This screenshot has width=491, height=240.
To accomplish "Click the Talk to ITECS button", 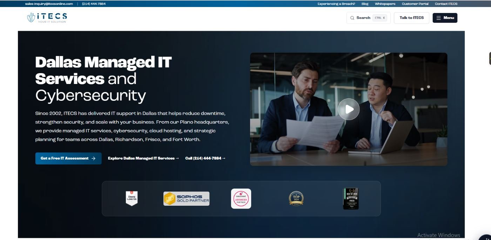I will (411, 18).
